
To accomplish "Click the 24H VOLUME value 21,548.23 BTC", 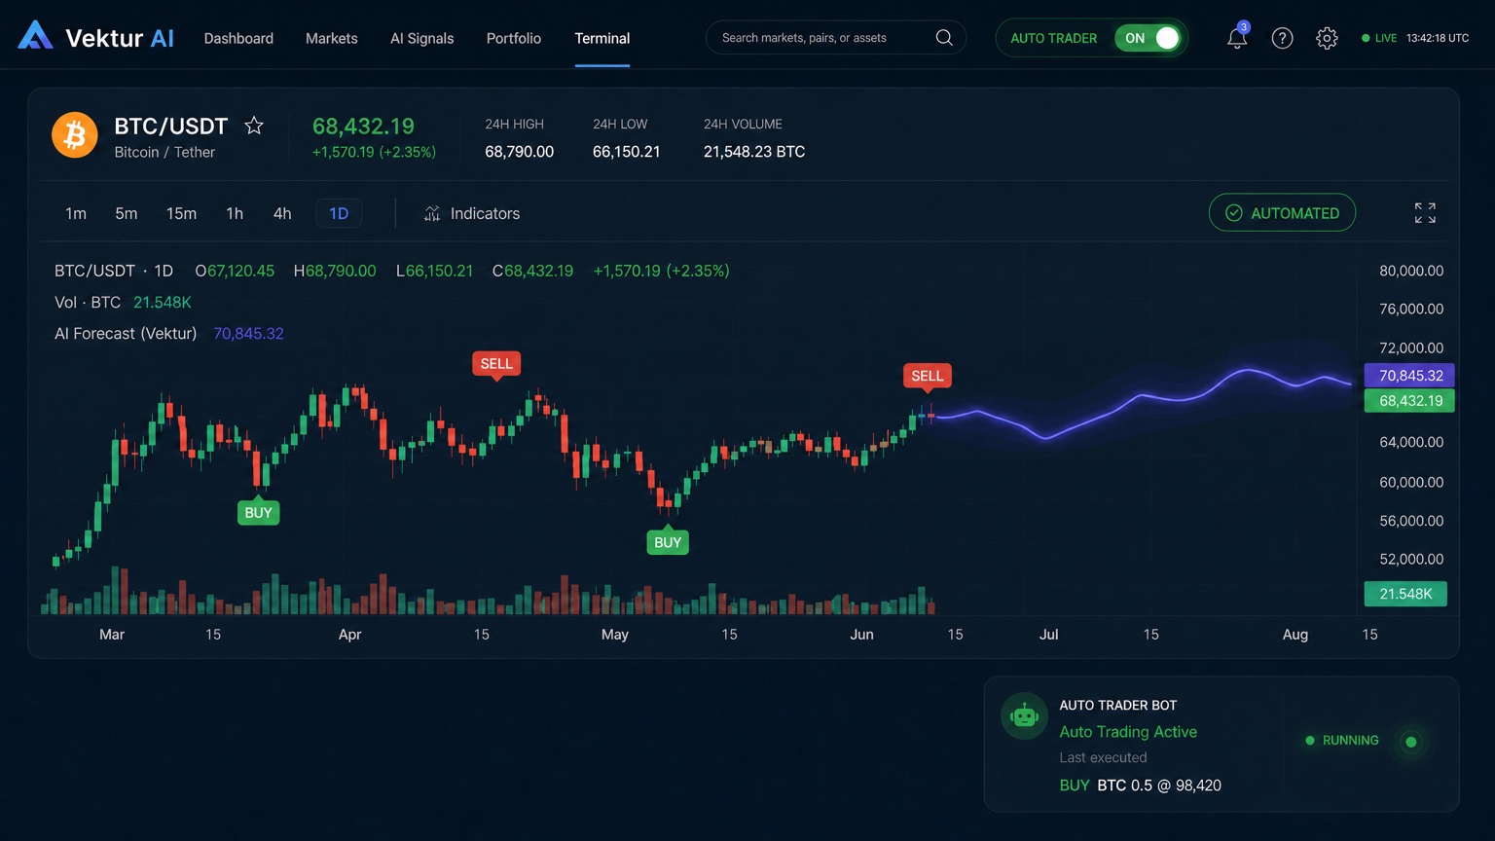I will [x=754, y=152].
